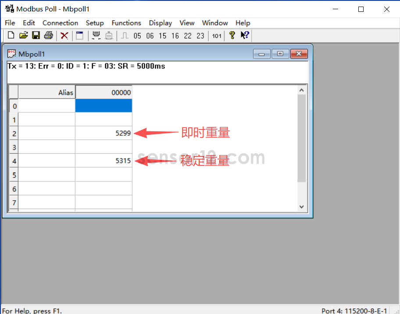Open the Write Single Coil 05 dialog
This screenshot has height=314, width=400.
(137, 36)
